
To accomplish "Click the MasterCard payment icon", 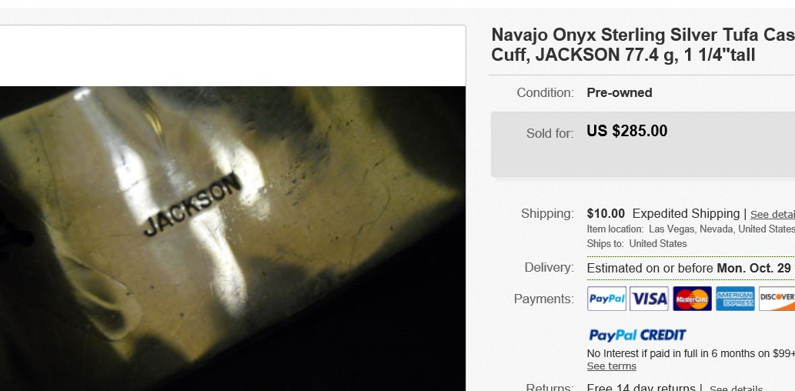I will click(692, 299).
